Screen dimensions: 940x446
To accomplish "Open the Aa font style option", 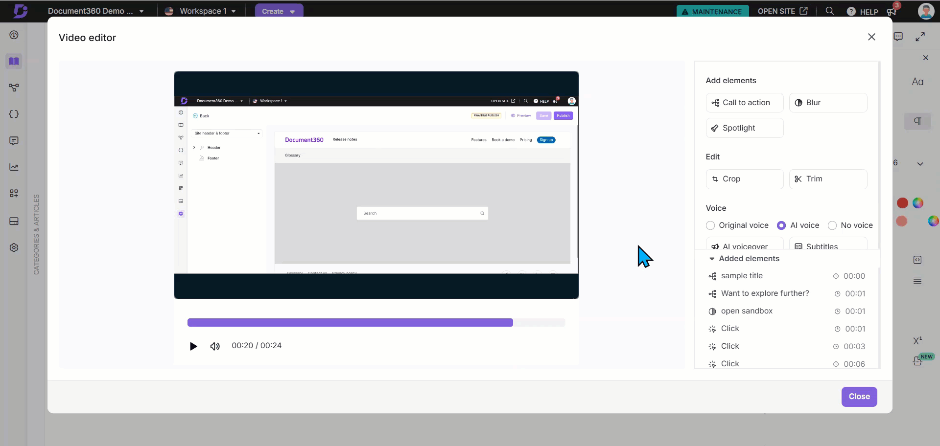I will [x=918, y=82].
